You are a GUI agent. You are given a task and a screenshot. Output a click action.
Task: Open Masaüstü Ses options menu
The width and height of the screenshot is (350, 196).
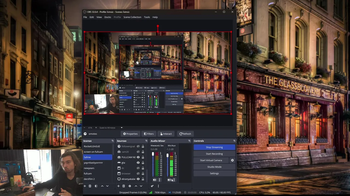159,180
